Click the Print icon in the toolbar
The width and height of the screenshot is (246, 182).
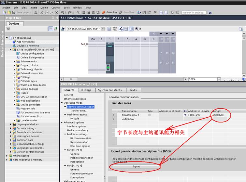click(36, 12)
